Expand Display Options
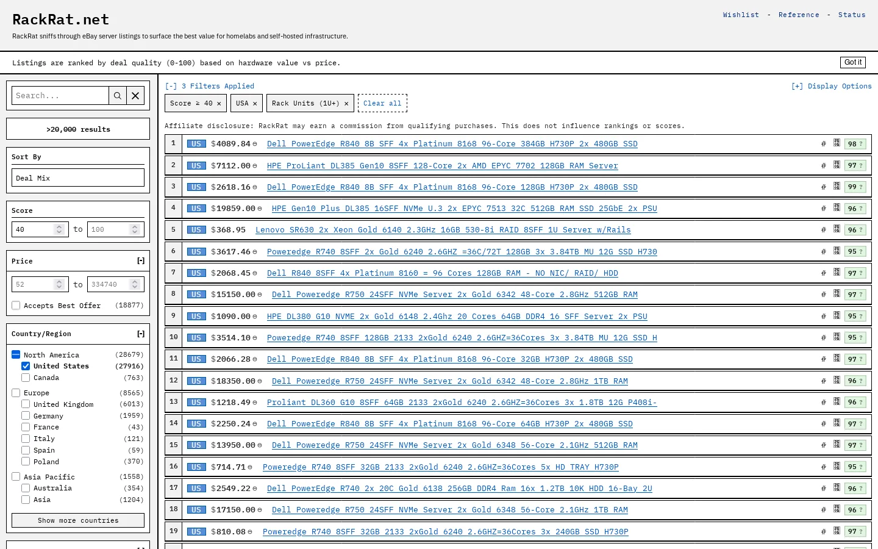This screenshot has width=878, height=549. point(831,86)
